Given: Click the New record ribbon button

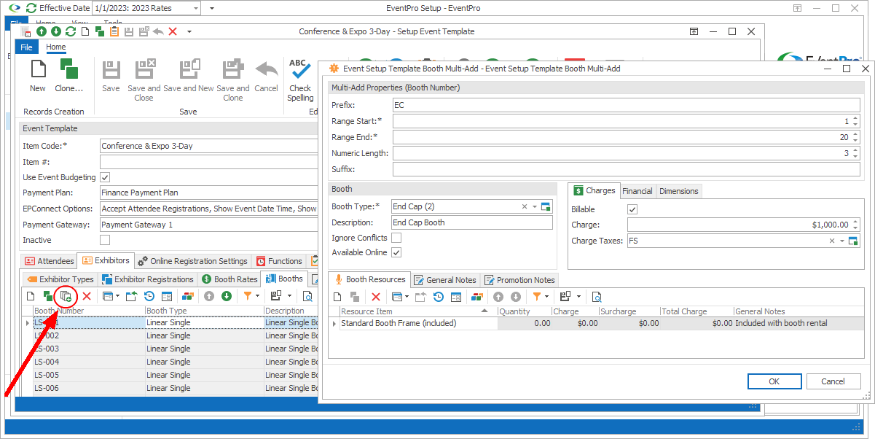Looking at the screenshot, I should click(x=38, y=76).
